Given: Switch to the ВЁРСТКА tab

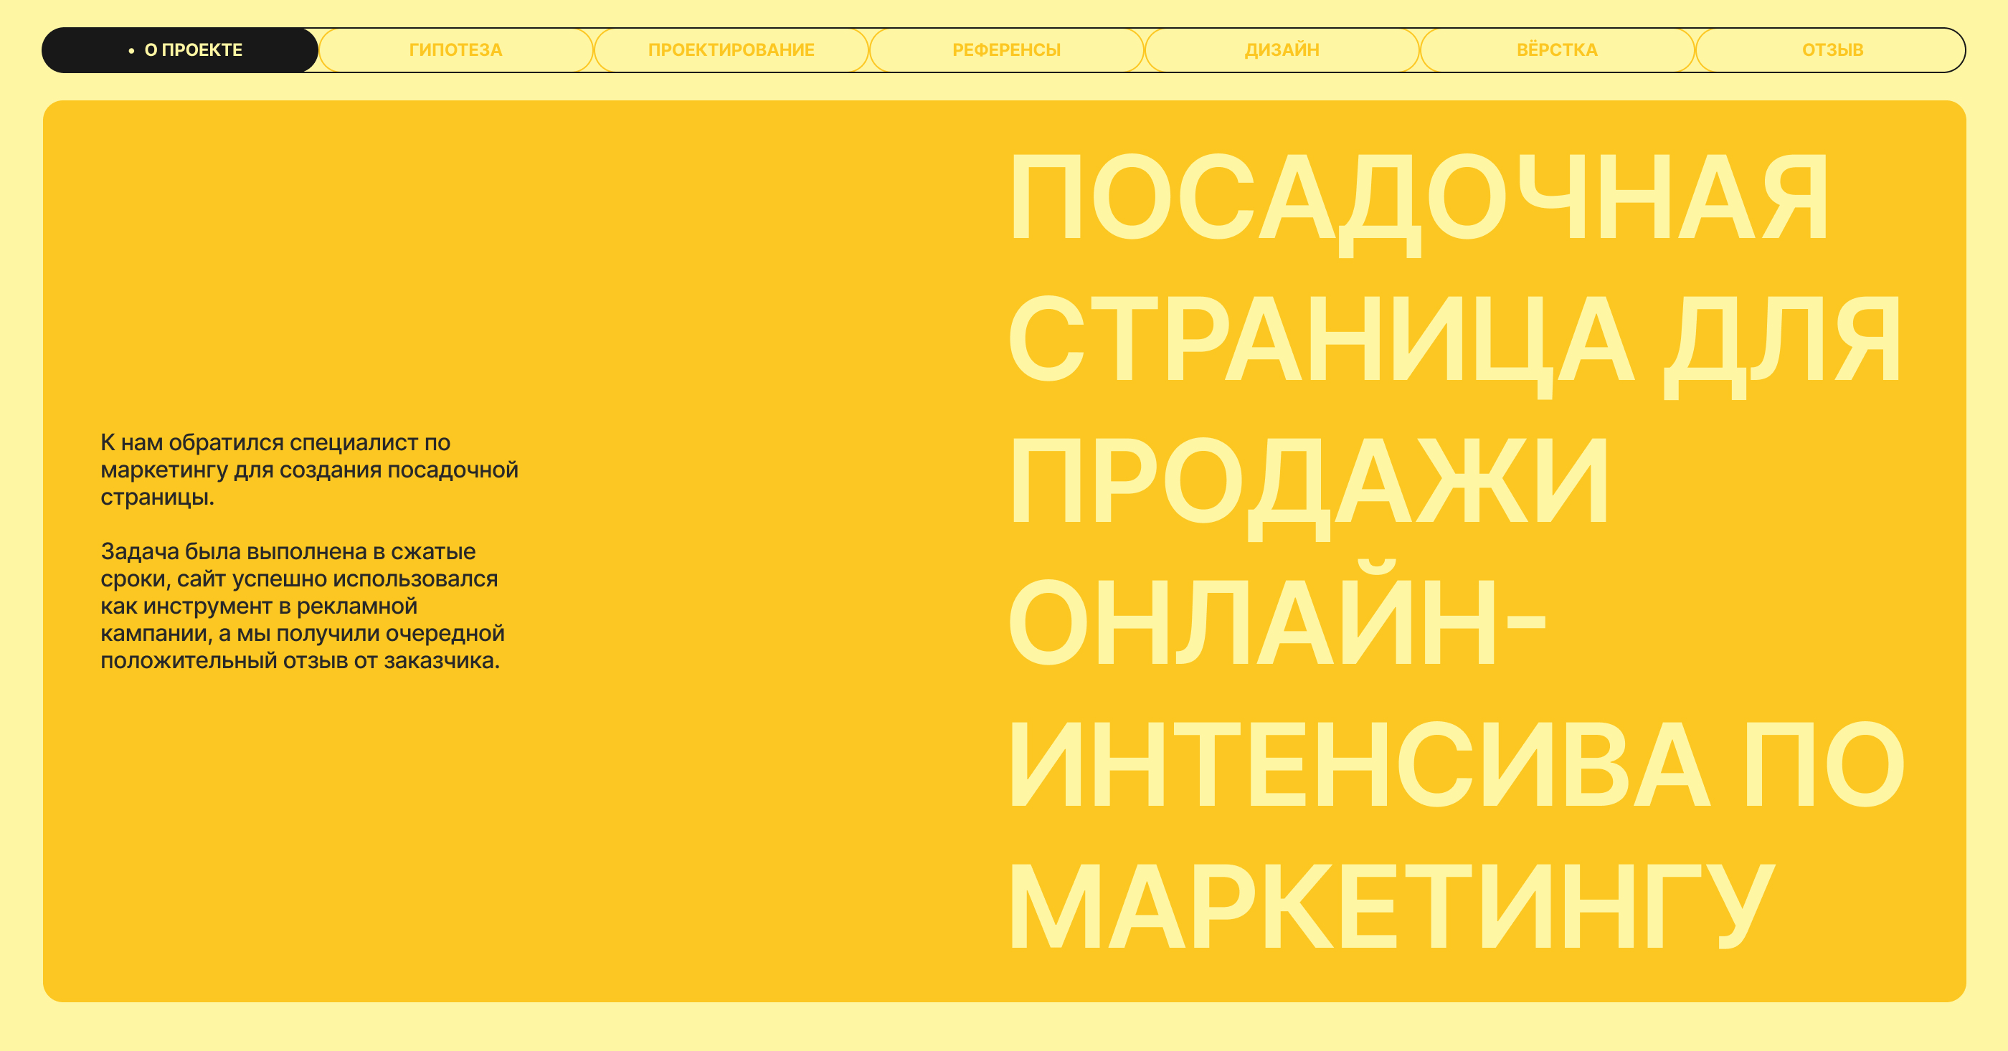Looking at the screenshot, I should click(x=1557, y=50).
